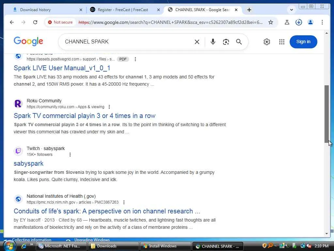Go back to the previous page
This screenshot has height=251, width=334.
click(x=12, y=22)
